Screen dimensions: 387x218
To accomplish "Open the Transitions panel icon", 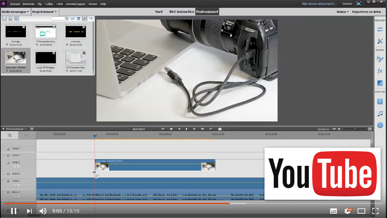I will pos(380,83).
